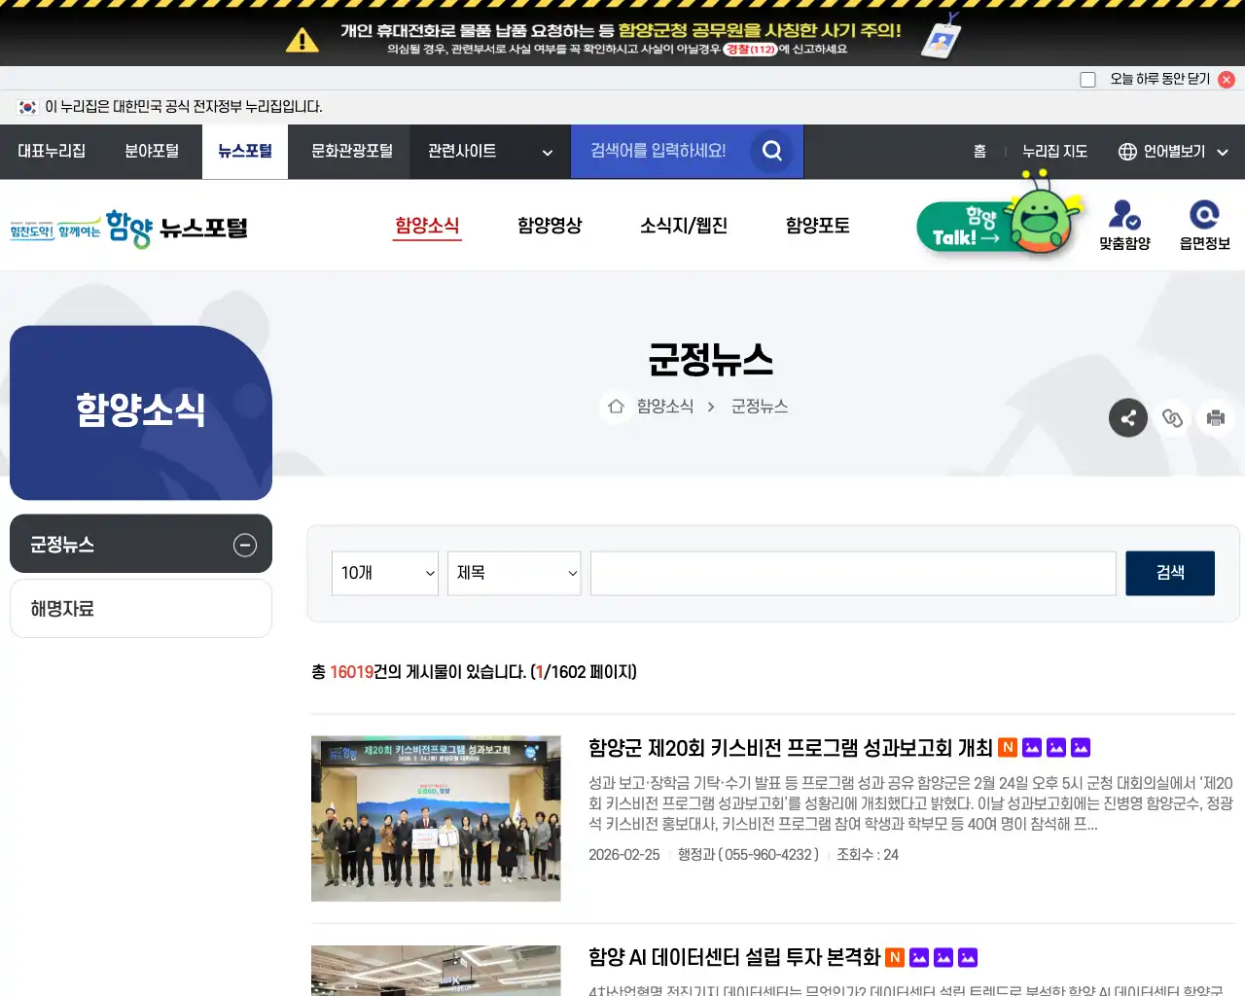
Task: Click the 키스비전 성과보고회 article thumbnail
Action: pos(435,818)
